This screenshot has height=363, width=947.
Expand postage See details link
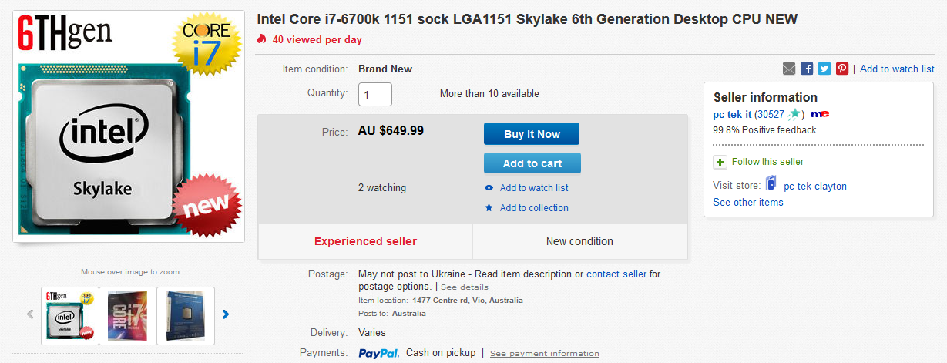pos(464,287)
